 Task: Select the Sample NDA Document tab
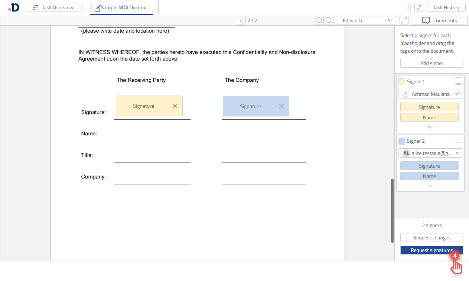click(x=122, y=7)
